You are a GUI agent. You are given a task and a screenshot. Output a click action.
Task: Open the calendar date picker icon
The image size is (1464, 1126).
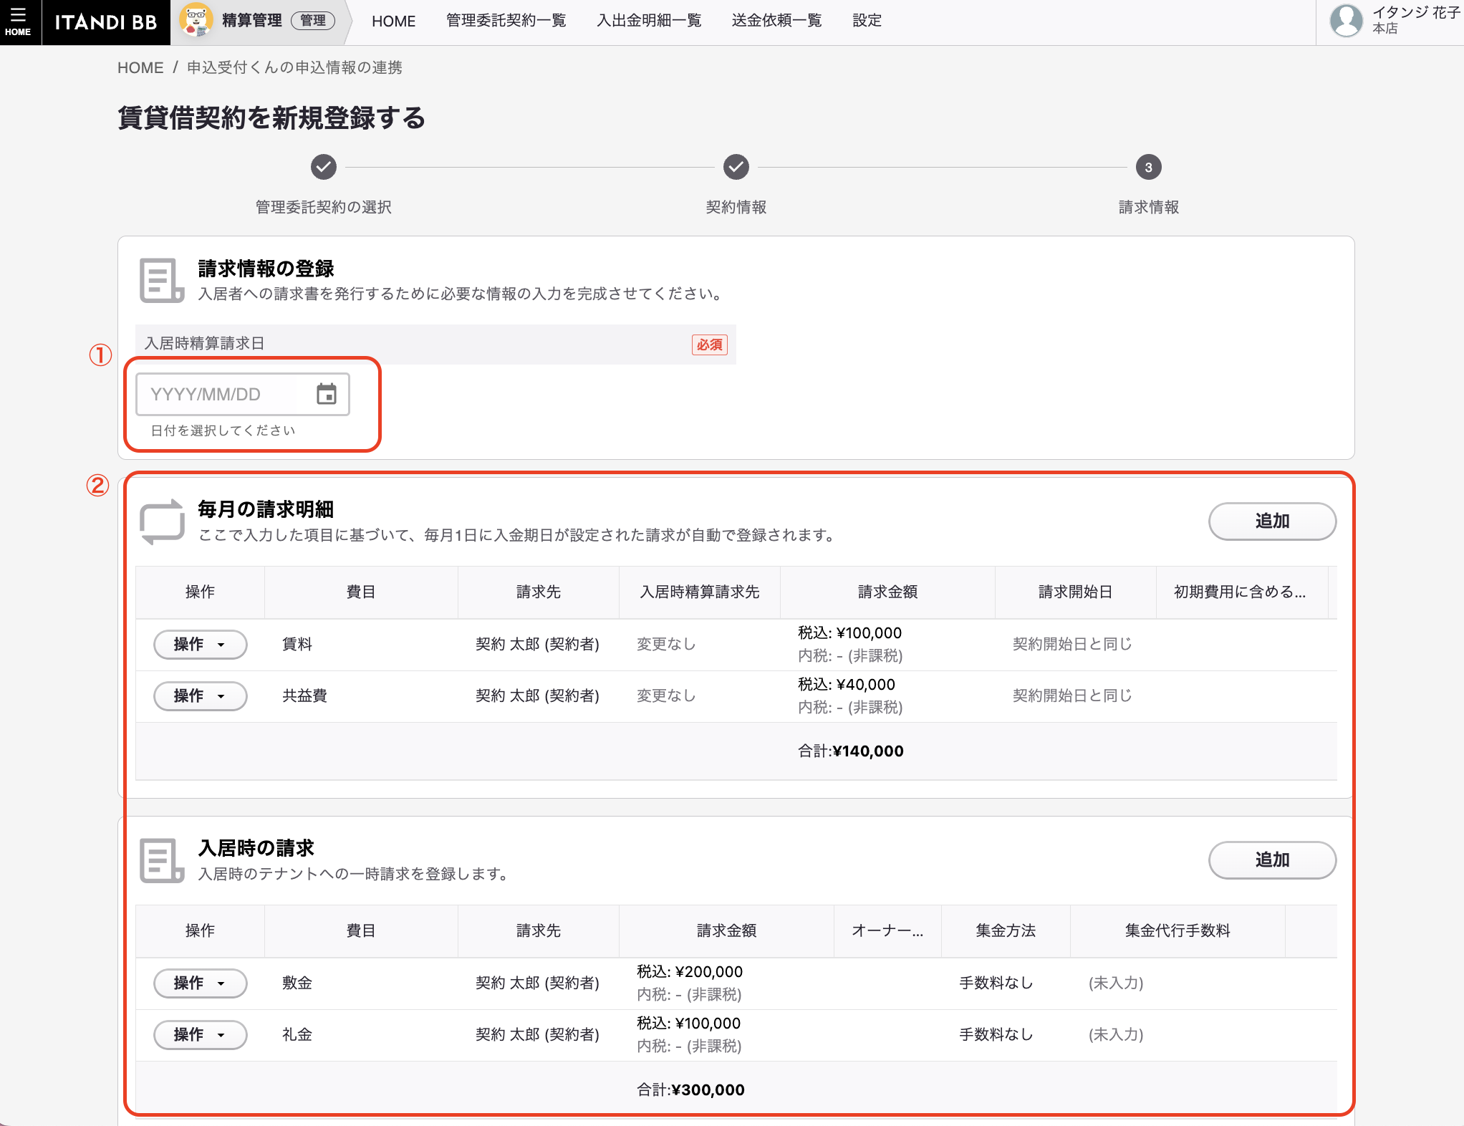pyautogui.click(x=327, y=394)
